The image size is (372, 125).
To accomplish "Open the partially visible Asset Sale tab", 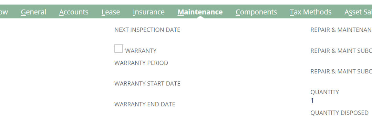I will pyautogui.click(x=358, y=12).
